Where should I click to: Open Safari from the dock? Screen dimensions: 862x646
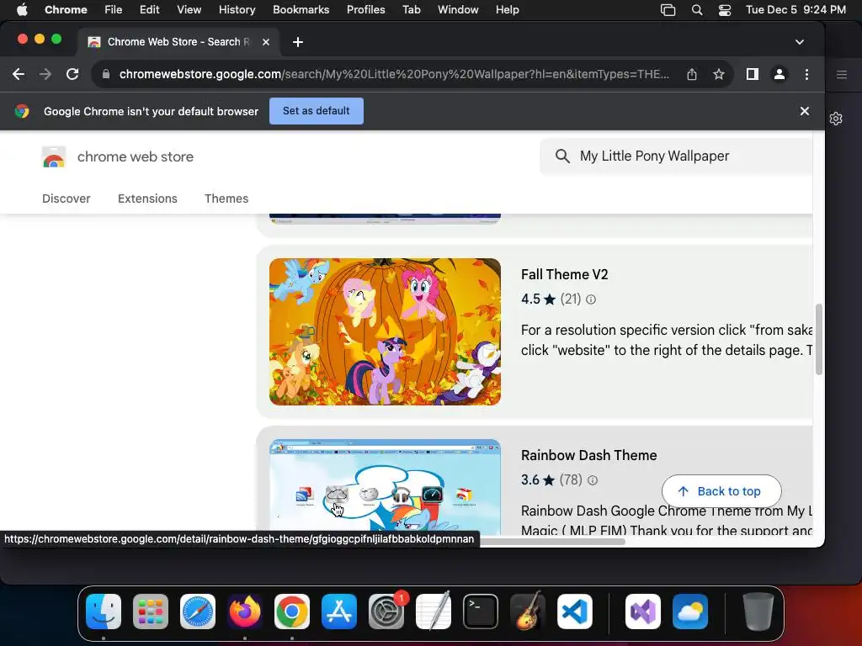click(198, 612)
